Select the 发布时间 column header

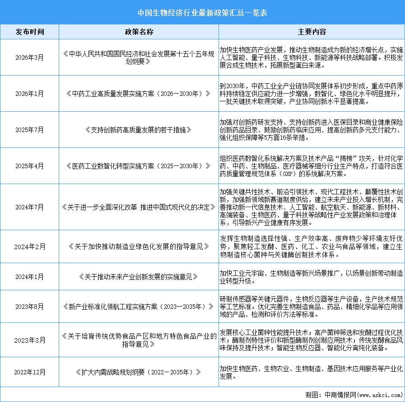tap(30, 32)
